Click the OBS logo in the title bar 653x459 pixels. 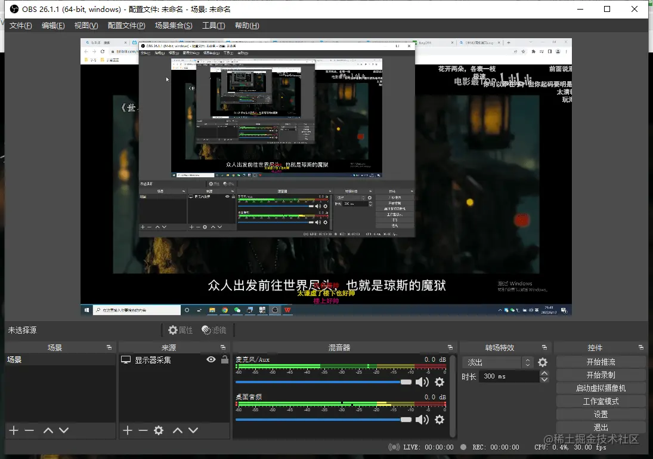14,9
